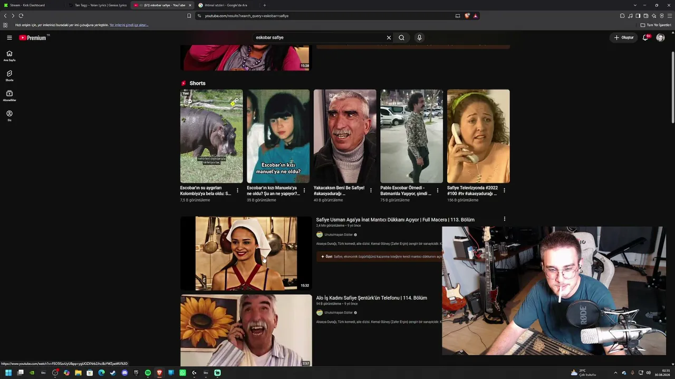This screenshot has height=379, width=675.
Task: Open Alo İş Kadını Safiye 114. Bölüm title
Action: [371, 298]
